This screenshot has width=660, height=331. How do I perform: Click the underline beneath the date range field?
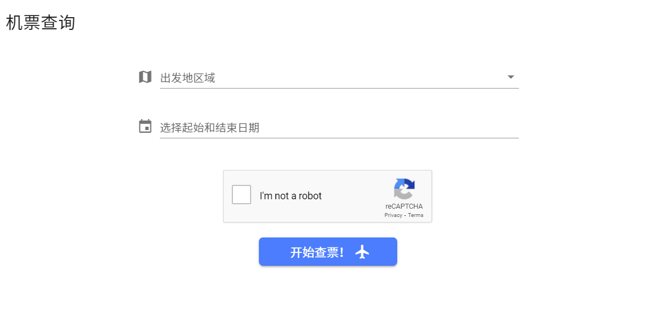tap(339, 138)
